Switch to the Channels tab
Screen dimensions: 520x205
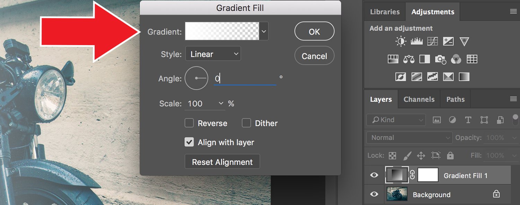click(419, 100)
